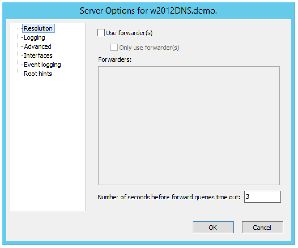Screen dimensions: 298x248
Task: Click the 'Only use forwarder(s)' label text
Action: point(149,48)
